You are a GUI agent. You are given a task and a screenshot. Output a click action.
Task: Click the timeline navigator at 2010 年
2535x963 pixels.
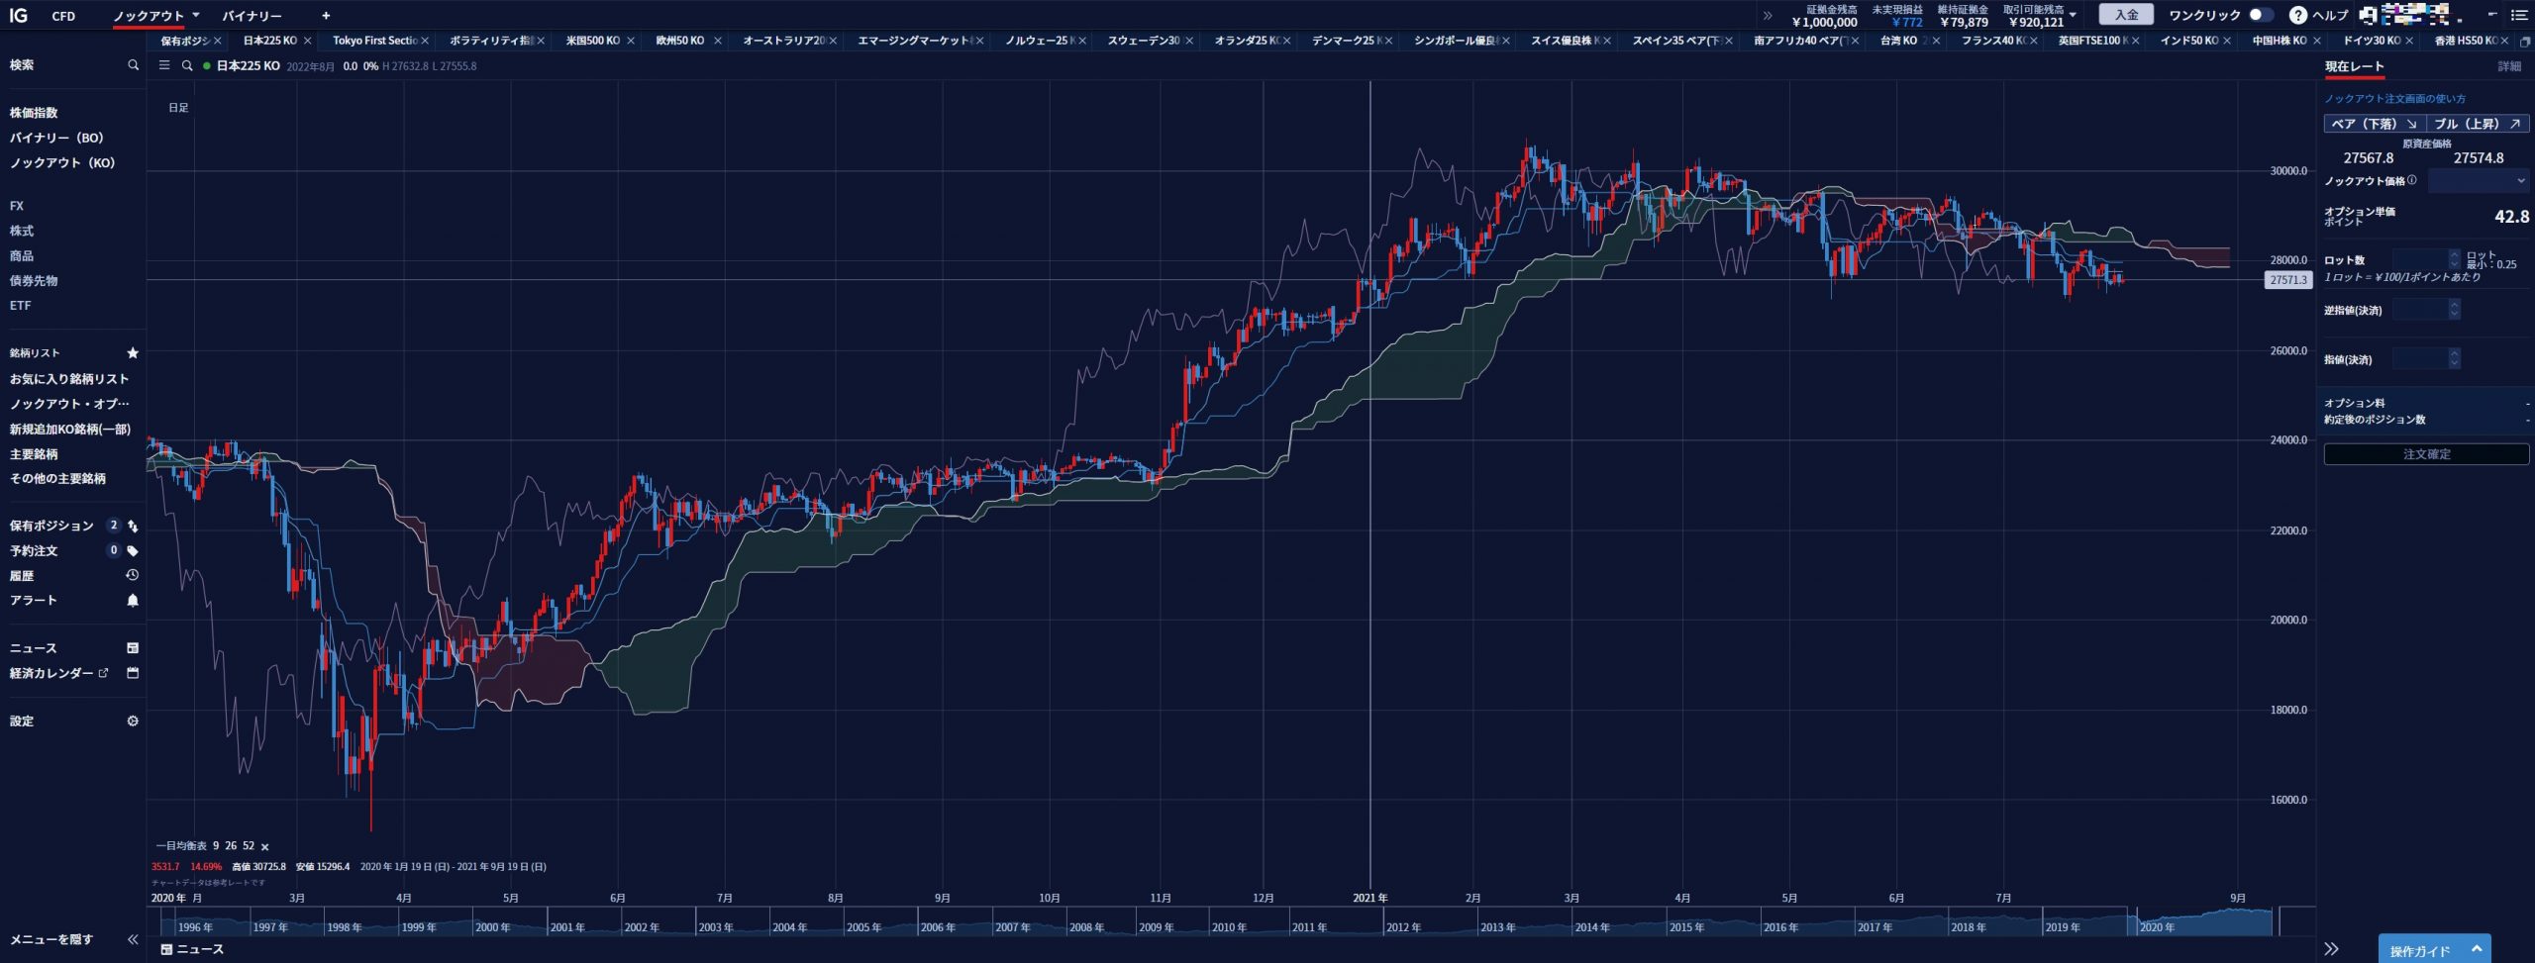tap(1229, 927)
